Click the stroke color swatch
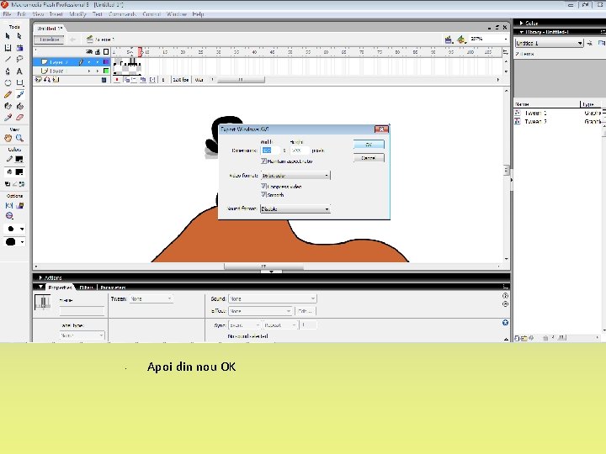 19,159
